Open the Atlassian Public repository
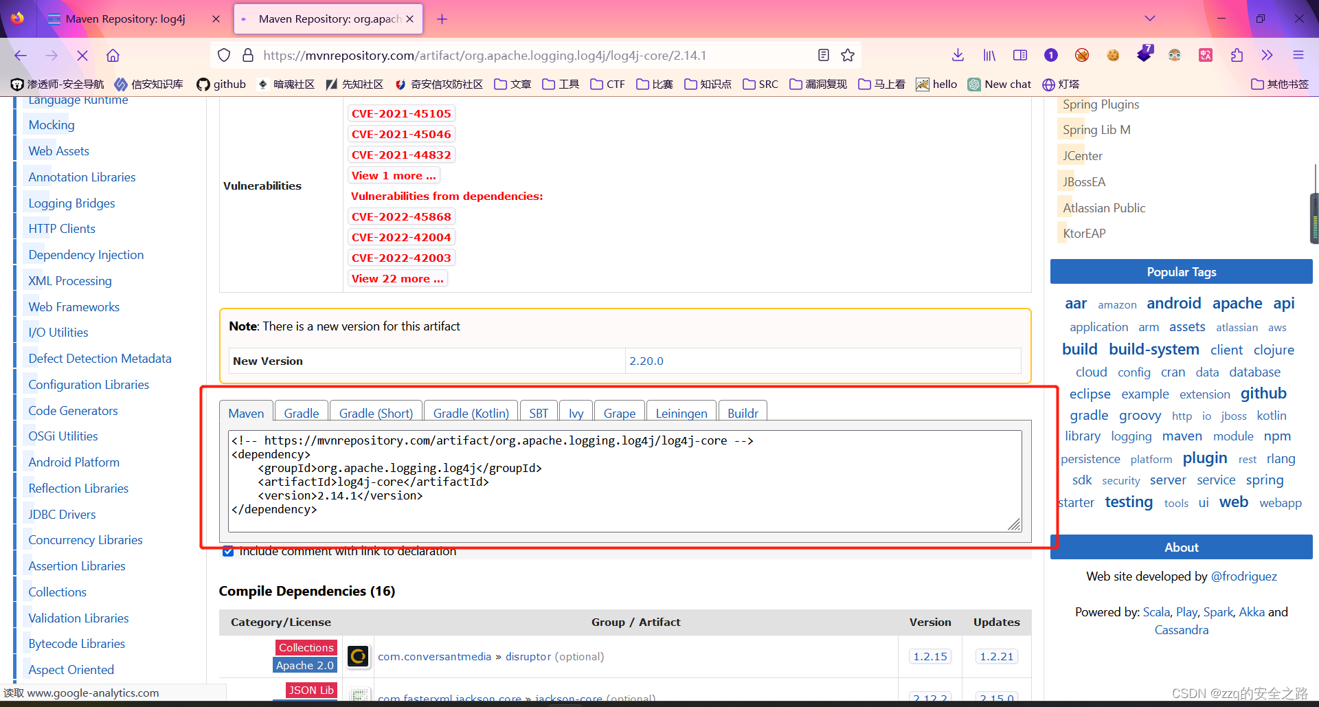 coord(1104,207)
